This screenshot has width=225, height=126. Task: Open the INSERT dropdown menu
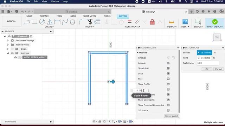pos(185,27)
